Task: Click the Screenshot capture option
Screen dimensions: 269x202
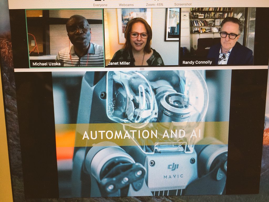Action: [x=183, y=4]
